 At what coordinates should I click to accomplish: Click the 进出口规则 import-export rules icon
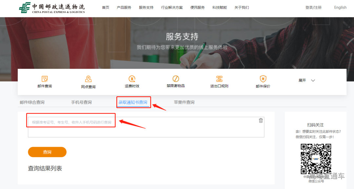coord(219,79)
